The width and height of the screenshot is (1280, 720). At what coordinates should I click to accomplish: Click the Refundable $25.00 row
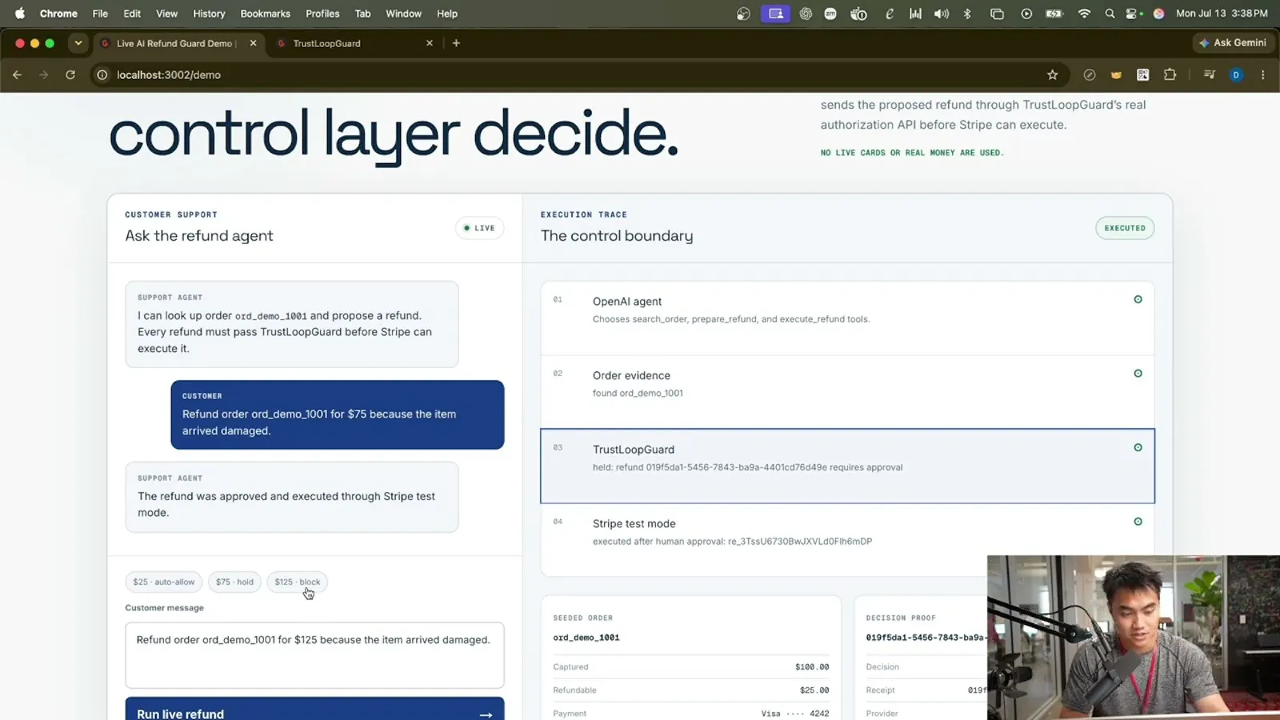pos(691,690)
